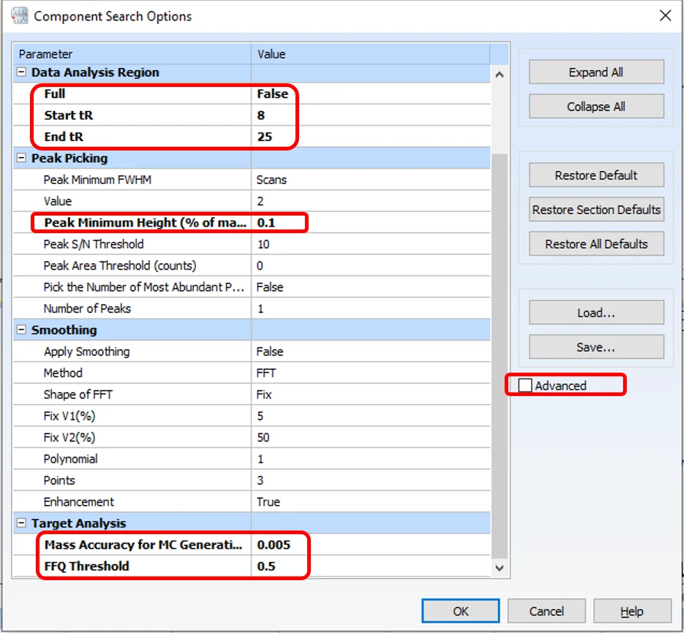Screen dimensions: 686x635
Task: Click the scrollbar down arrow
Action: 500,569
